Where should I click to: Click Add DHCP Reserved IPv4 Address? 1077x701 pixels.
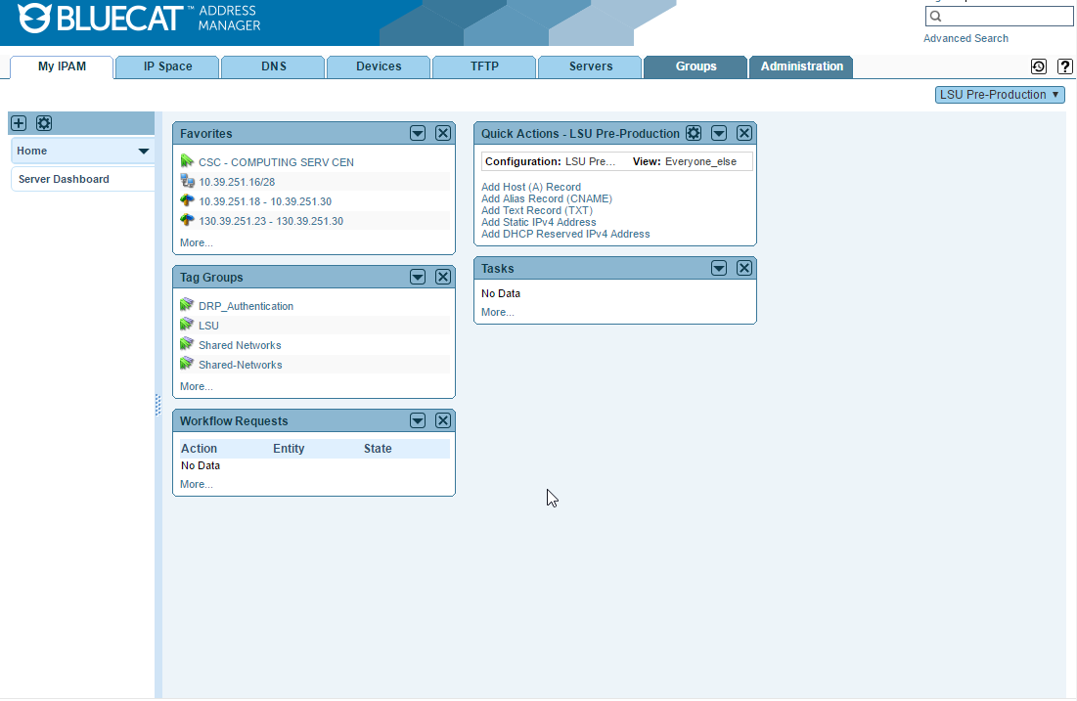pos(565,234)
